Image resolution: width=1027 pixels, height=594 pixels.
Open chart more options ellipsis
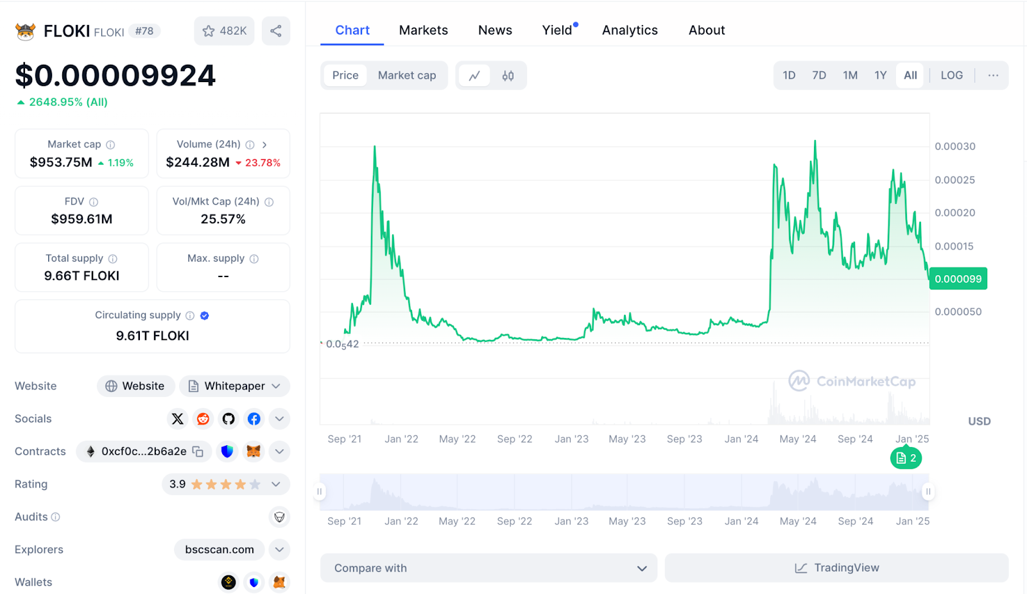point(993,76)
